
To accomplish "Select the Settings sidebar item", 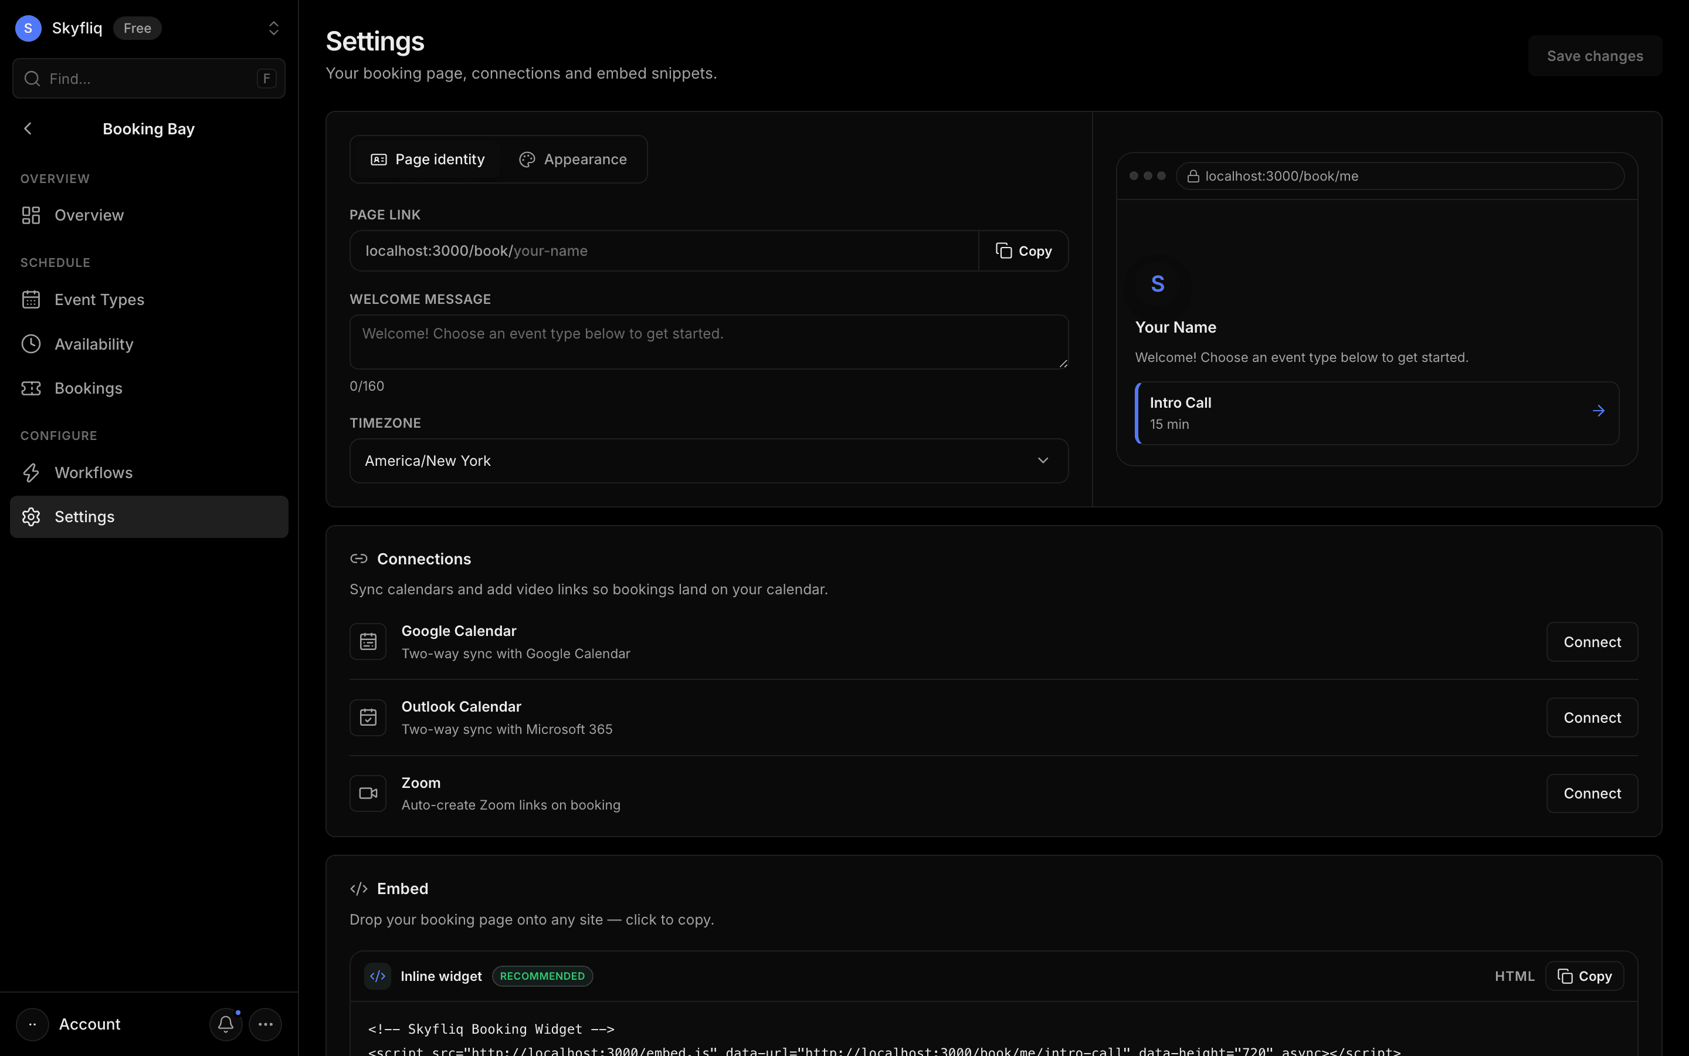I will [148, 517].
